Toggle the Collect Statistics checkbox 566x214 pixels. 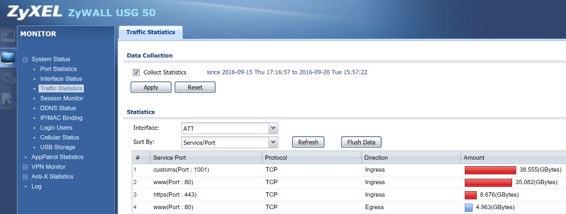coord(136,72)
